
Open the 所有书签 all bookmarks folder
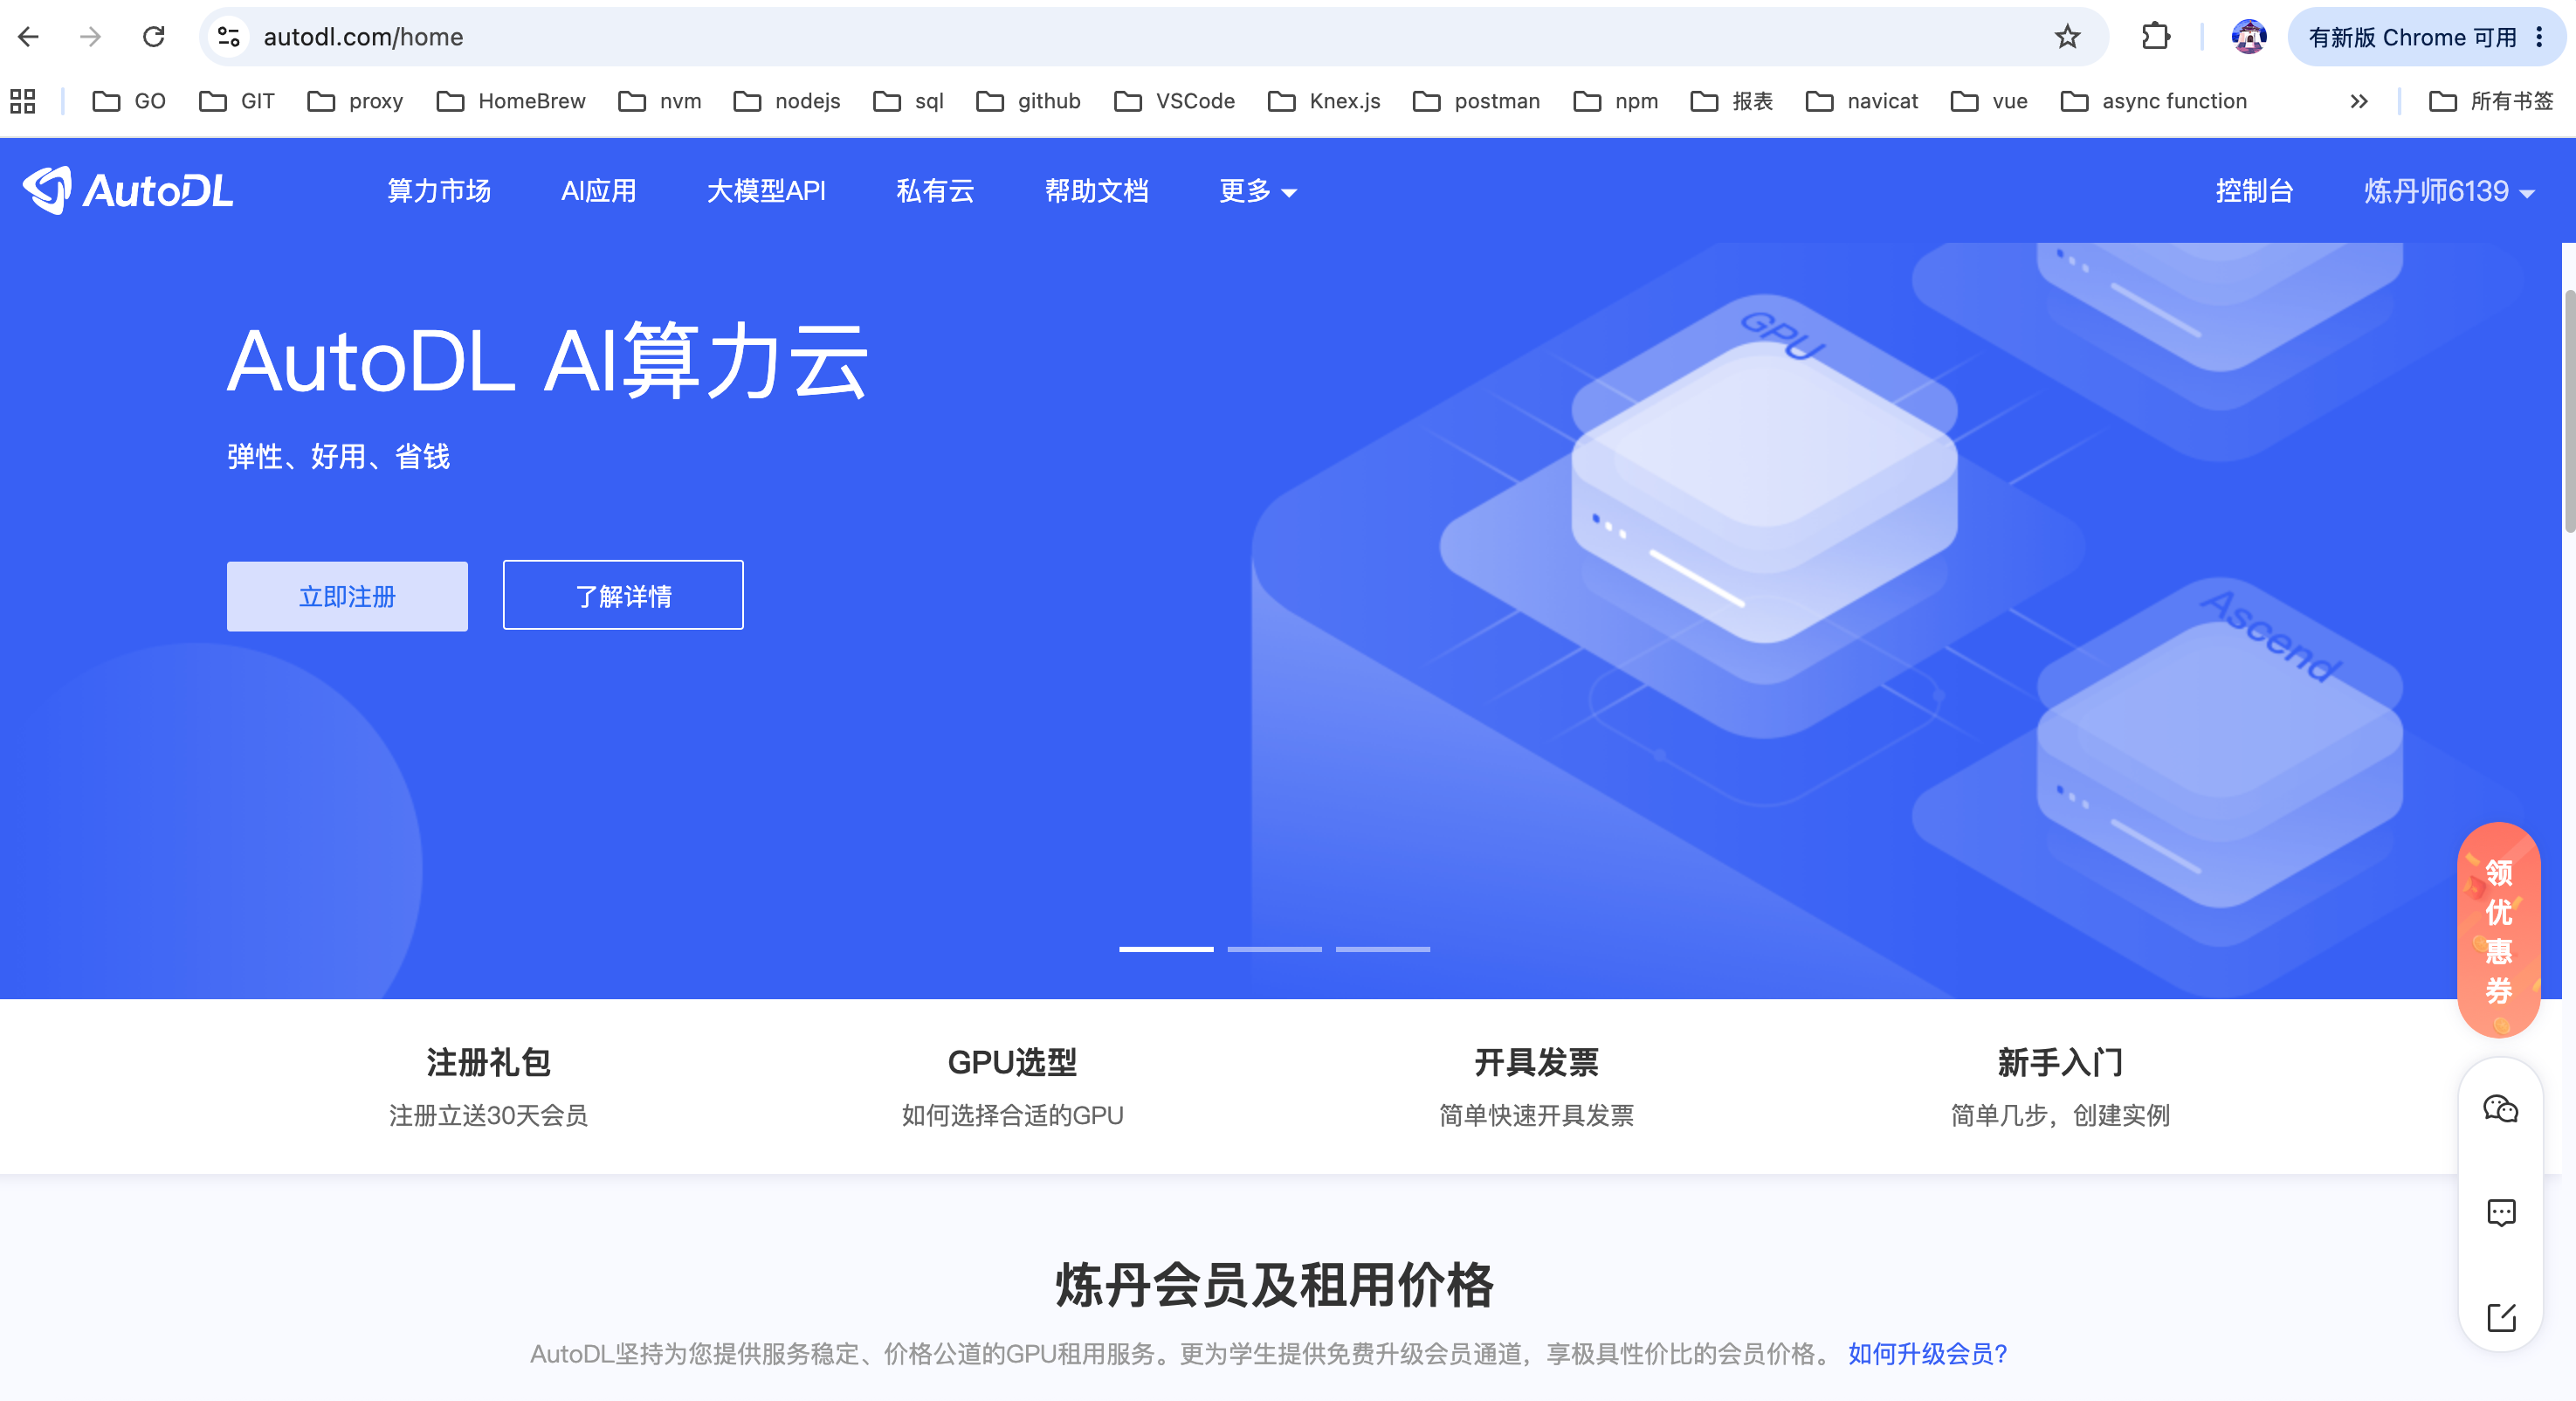pyautogui.click(x=2491, y=101)
